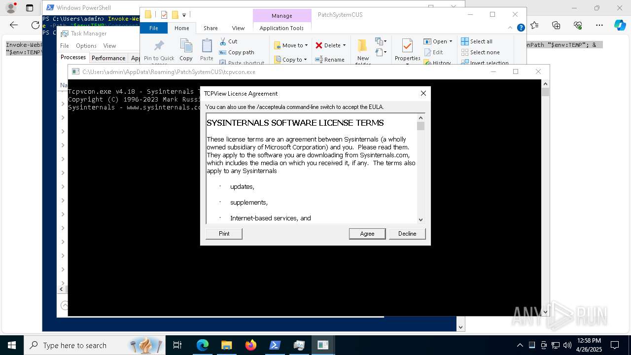Click the large Copy icon in Explorer

[186, 50]
